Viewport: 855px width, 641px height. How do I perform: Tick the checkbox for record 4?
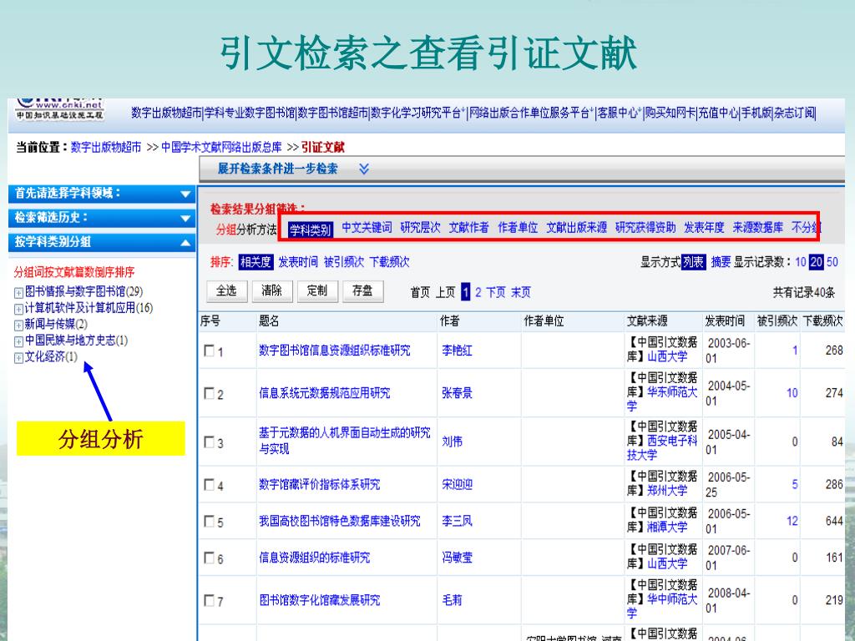[208, 485]
